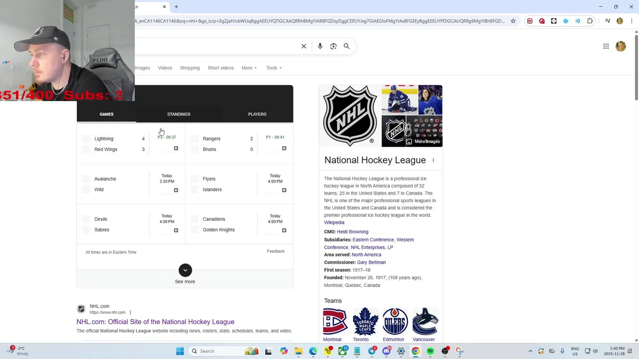The height and width of the screenshot is (359, 639).
Task: Open the Edmonton Oilers team tile
Action: click(395, 325)
